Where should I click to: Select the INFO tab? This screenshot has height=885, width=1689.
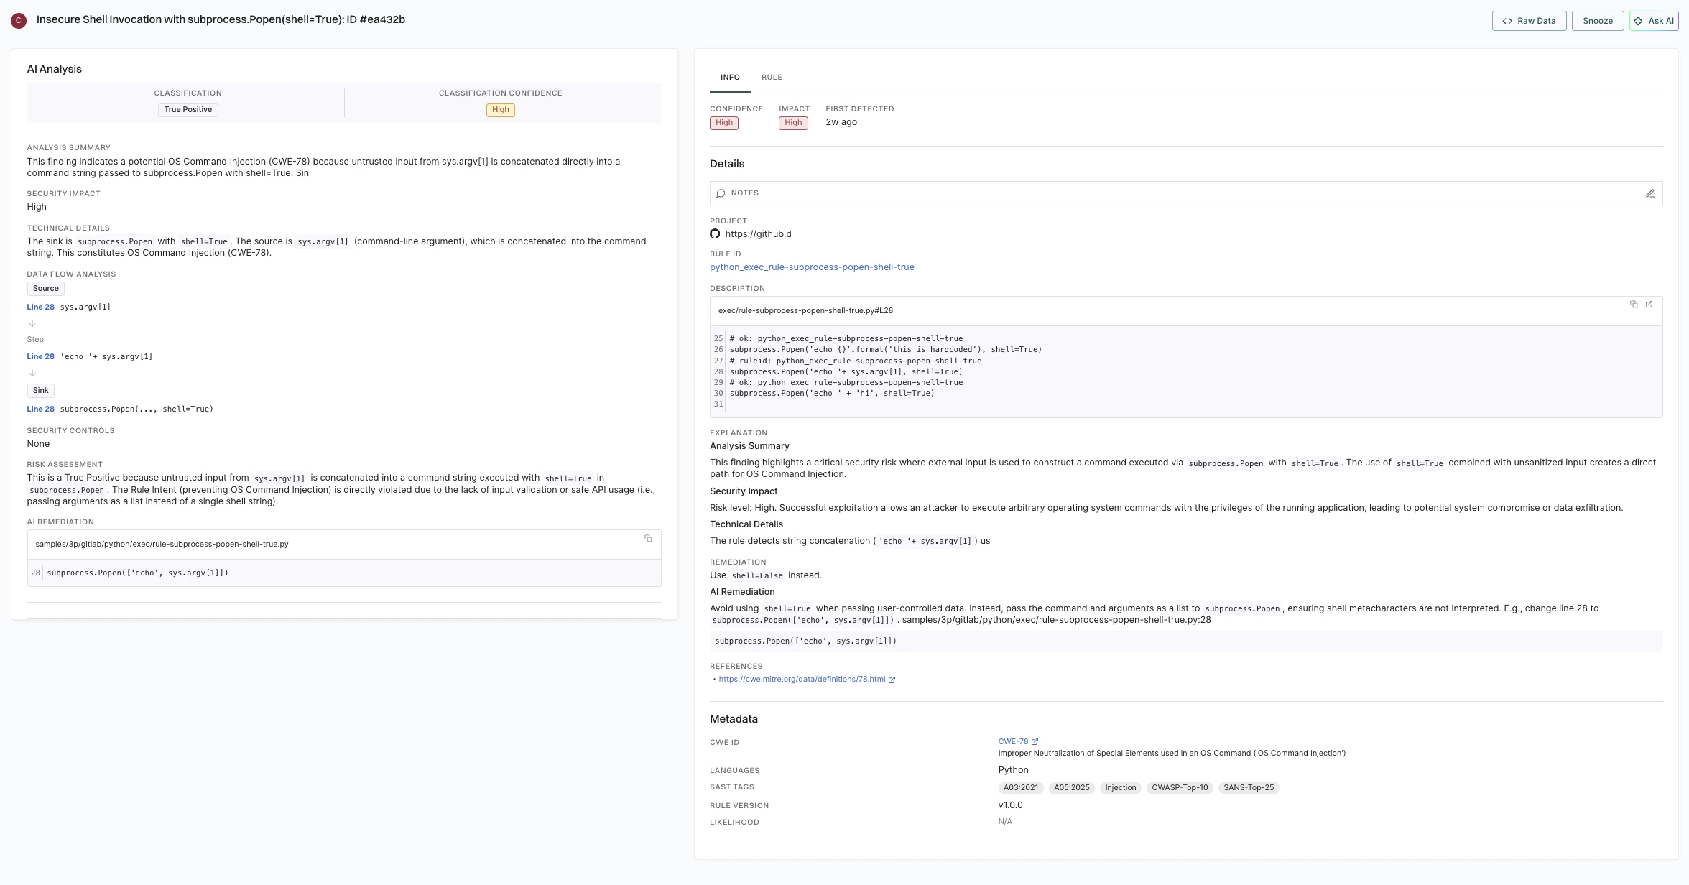[730, 78]
